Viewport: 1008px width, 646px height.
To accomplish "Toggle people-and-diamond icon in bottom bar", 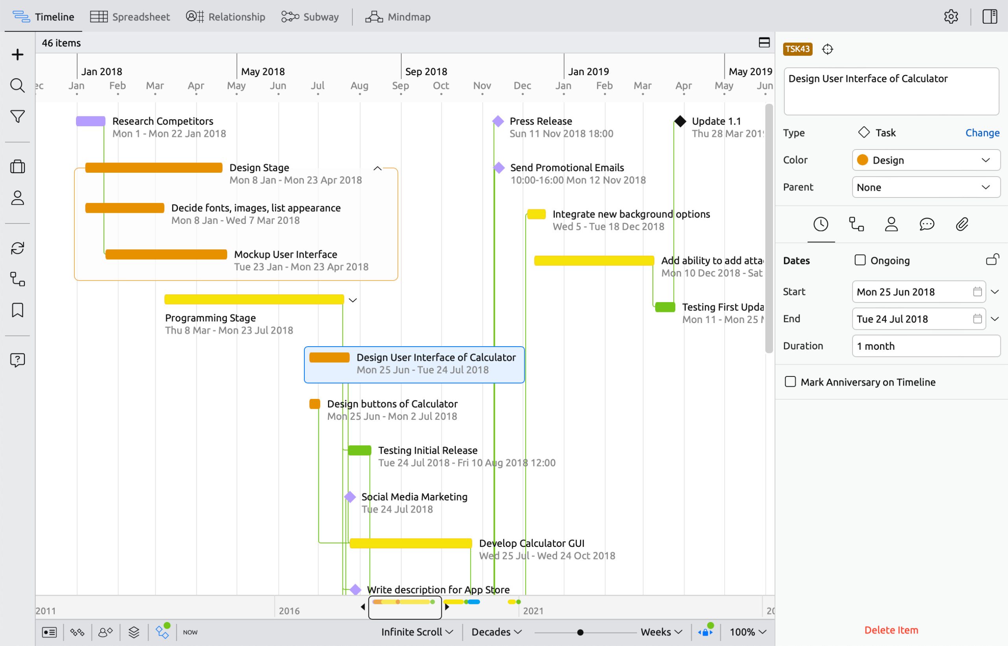I will pos(106,632).
